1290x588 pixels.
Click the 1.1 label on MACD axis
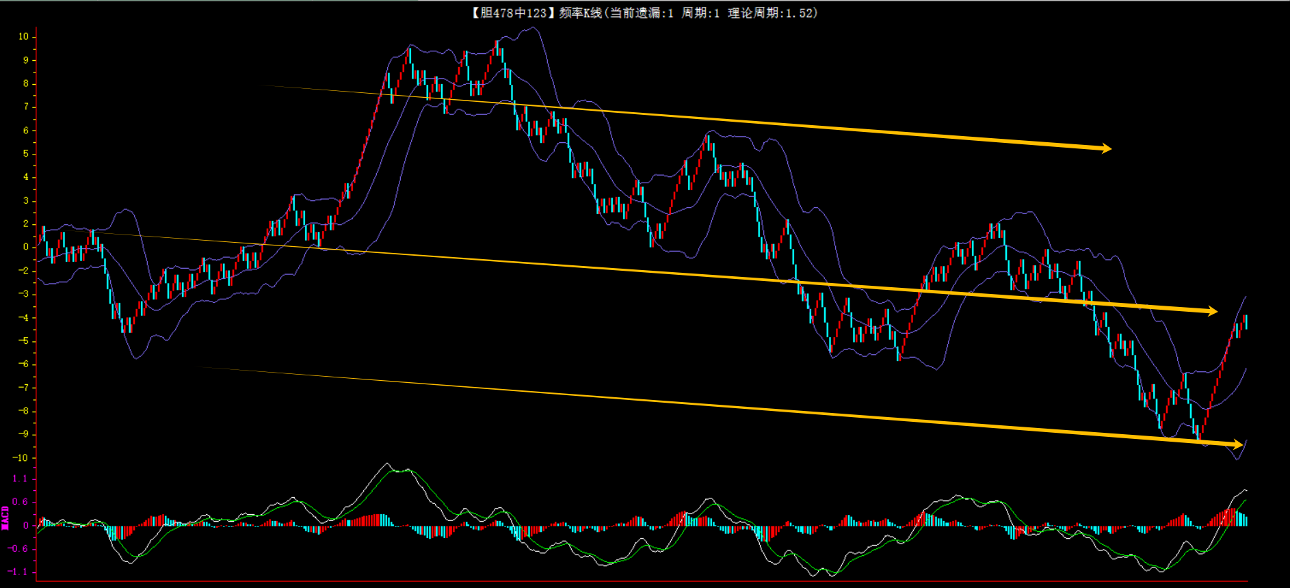[21, 479]
